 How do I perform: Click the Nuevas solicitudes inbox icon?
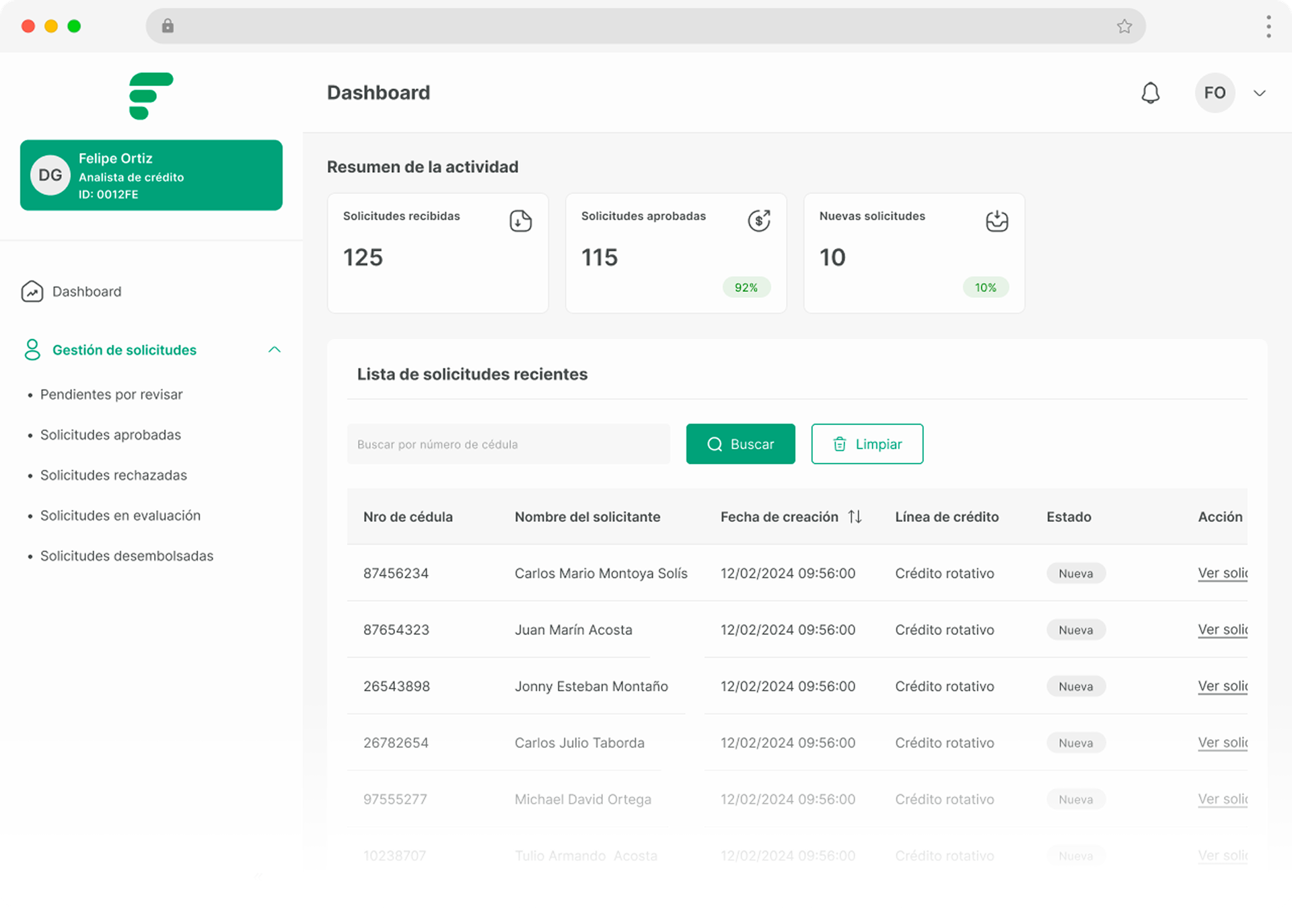pyautogui.click(x=997, y=221)
